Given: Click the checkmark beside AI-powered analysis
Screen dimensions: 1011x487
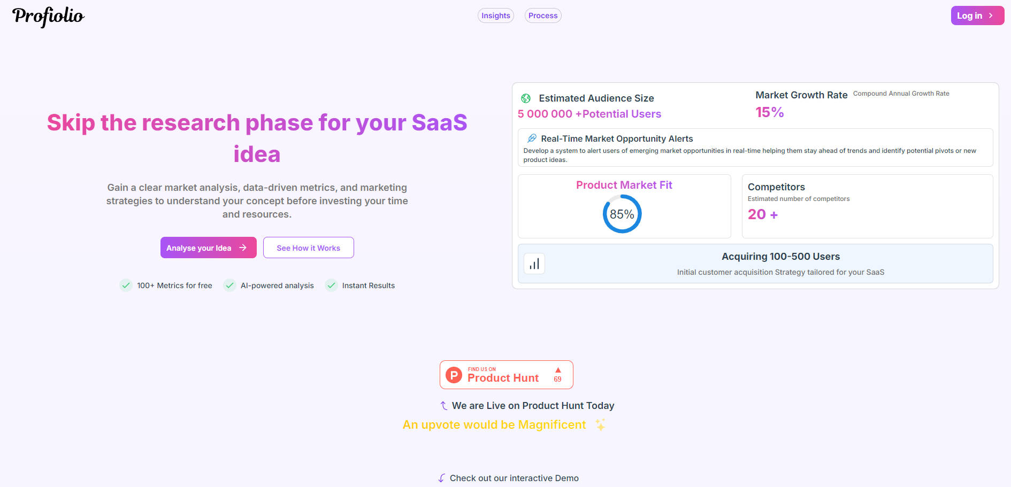Looking at the screenshot, I should 229,285.
